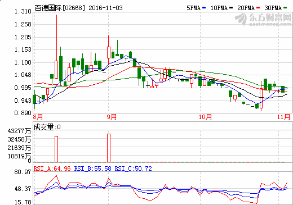Click the green 30PMA color swatch
The height and width of the screenshot is (205, 293).
click(285, 8)
